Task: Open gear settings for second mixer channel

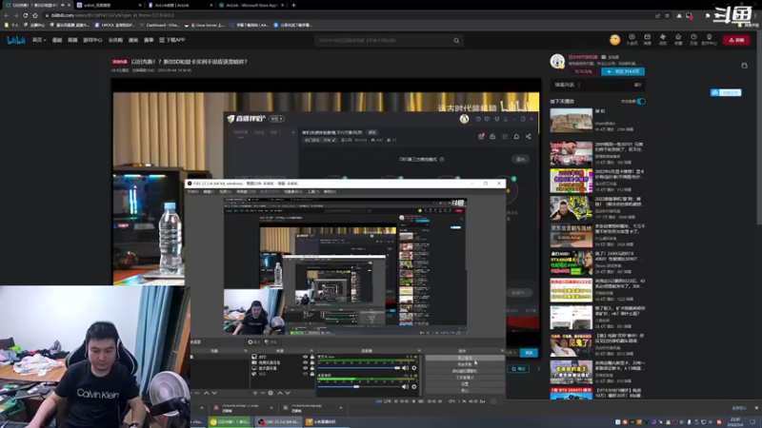Action: 414,387
